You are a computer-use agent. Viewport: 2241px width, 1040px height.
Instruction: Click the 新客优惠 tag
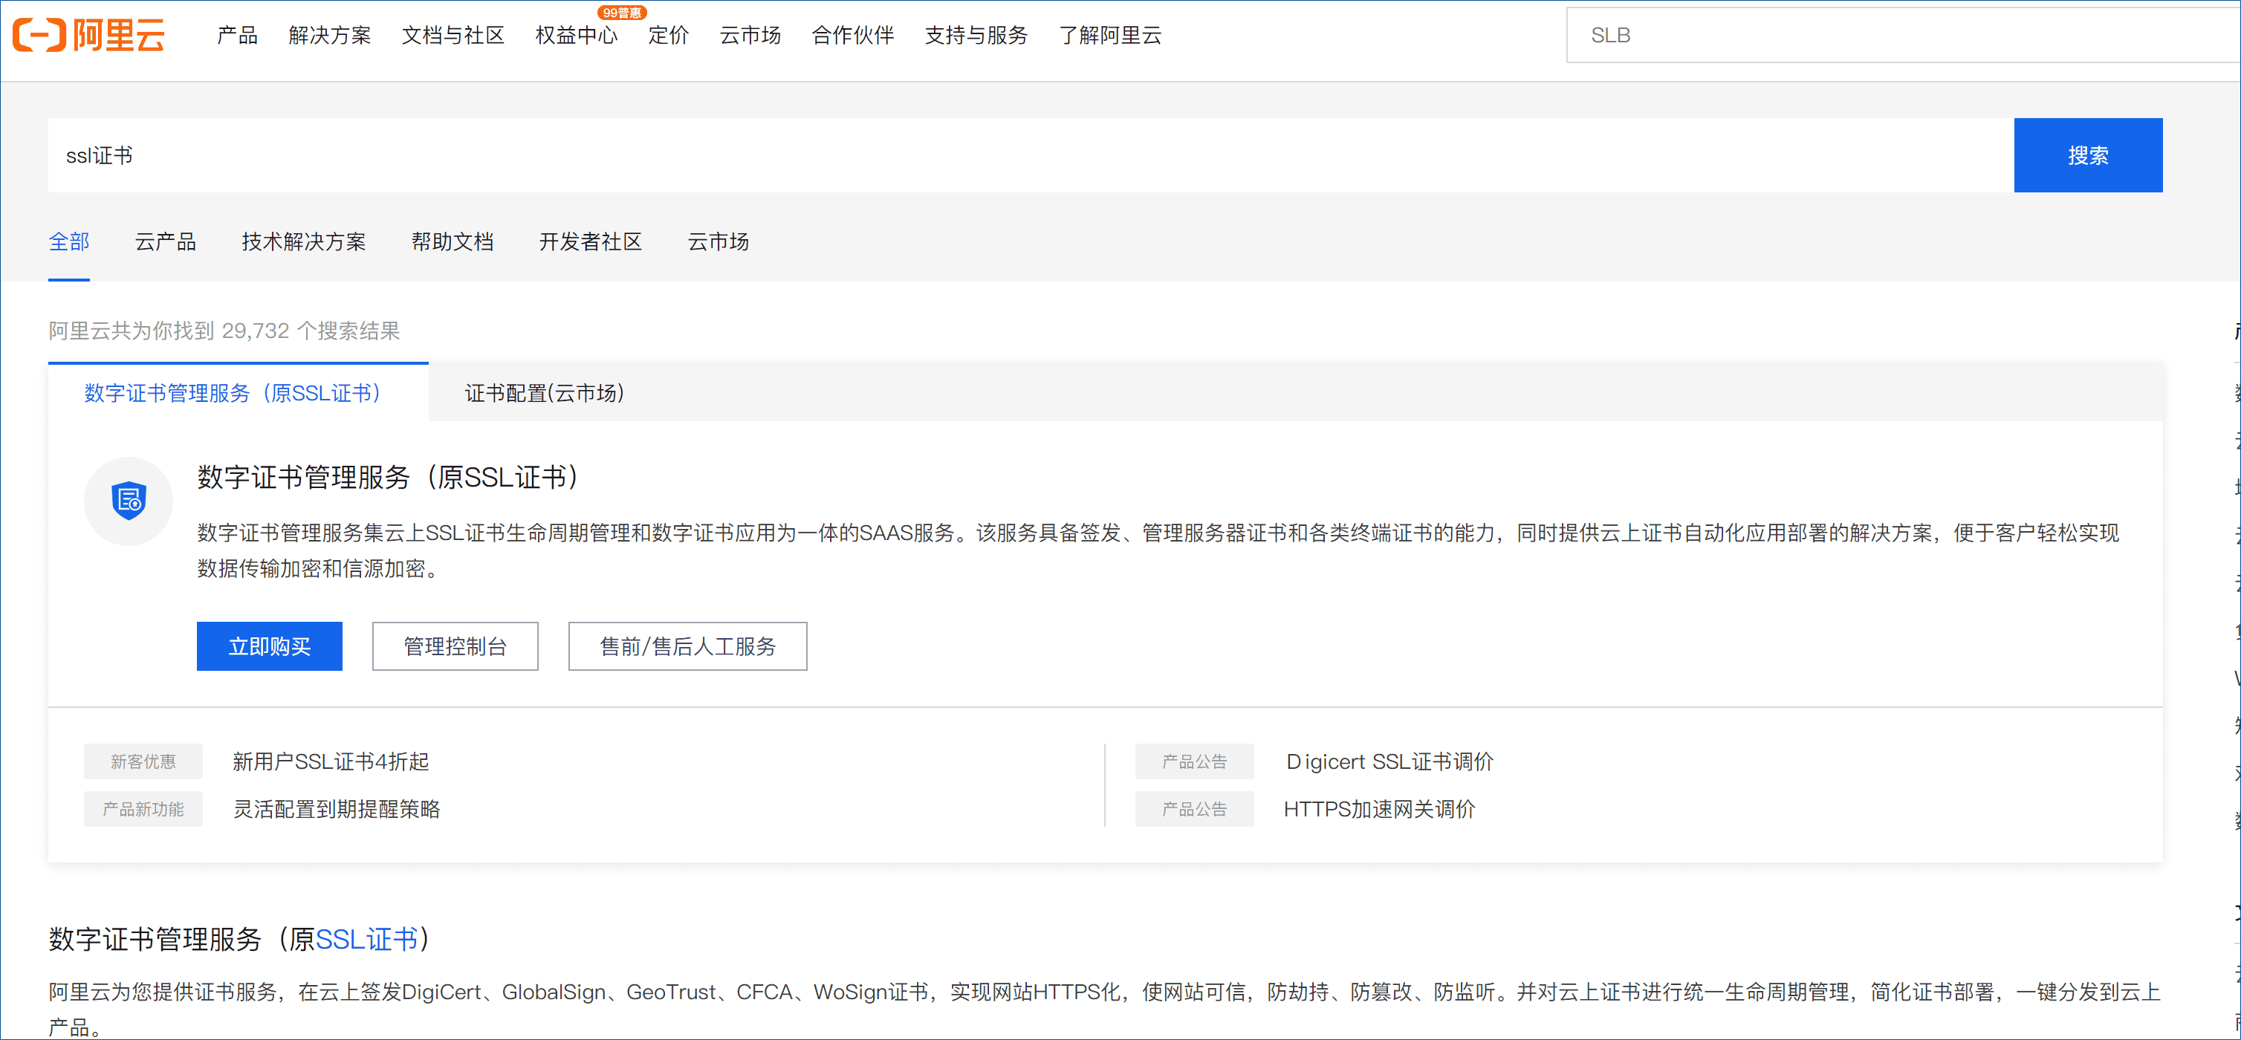tap(143, 761)
